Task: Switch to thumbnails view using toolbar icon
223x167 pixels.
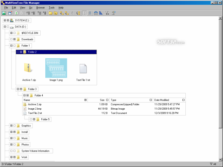Action: pos(84,13)
